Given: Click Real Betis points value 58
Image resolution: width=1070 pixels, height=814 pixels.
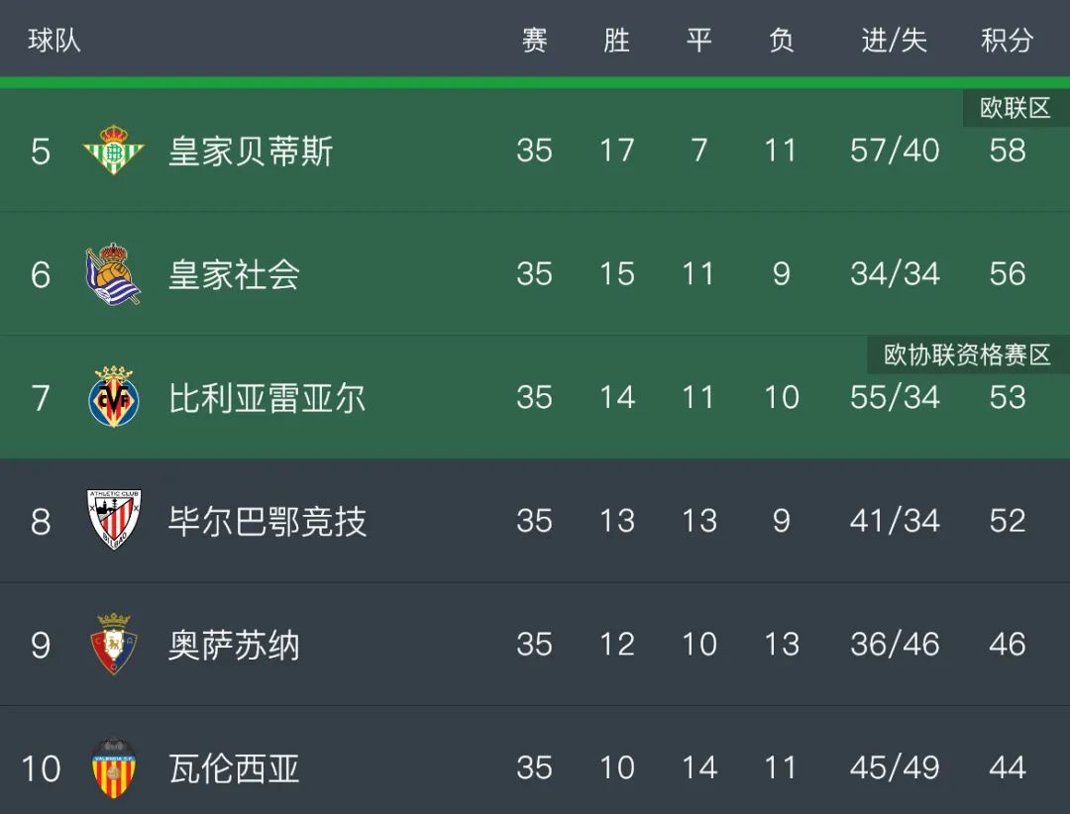Looking at the screenshot, I should click(1008, 151).
